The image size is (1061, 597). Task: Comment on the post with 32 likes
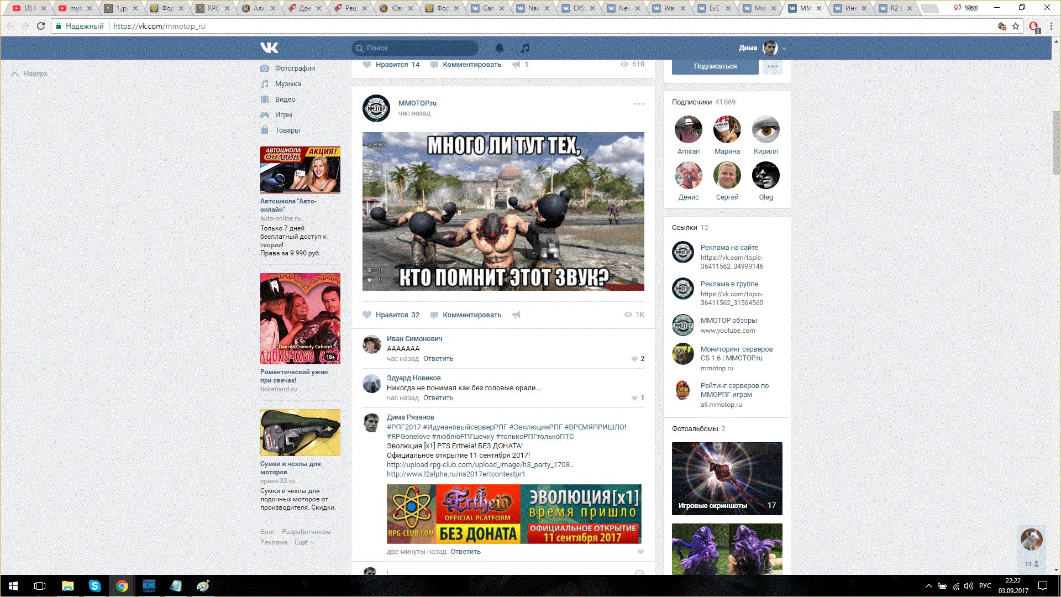tap(466, 315)
